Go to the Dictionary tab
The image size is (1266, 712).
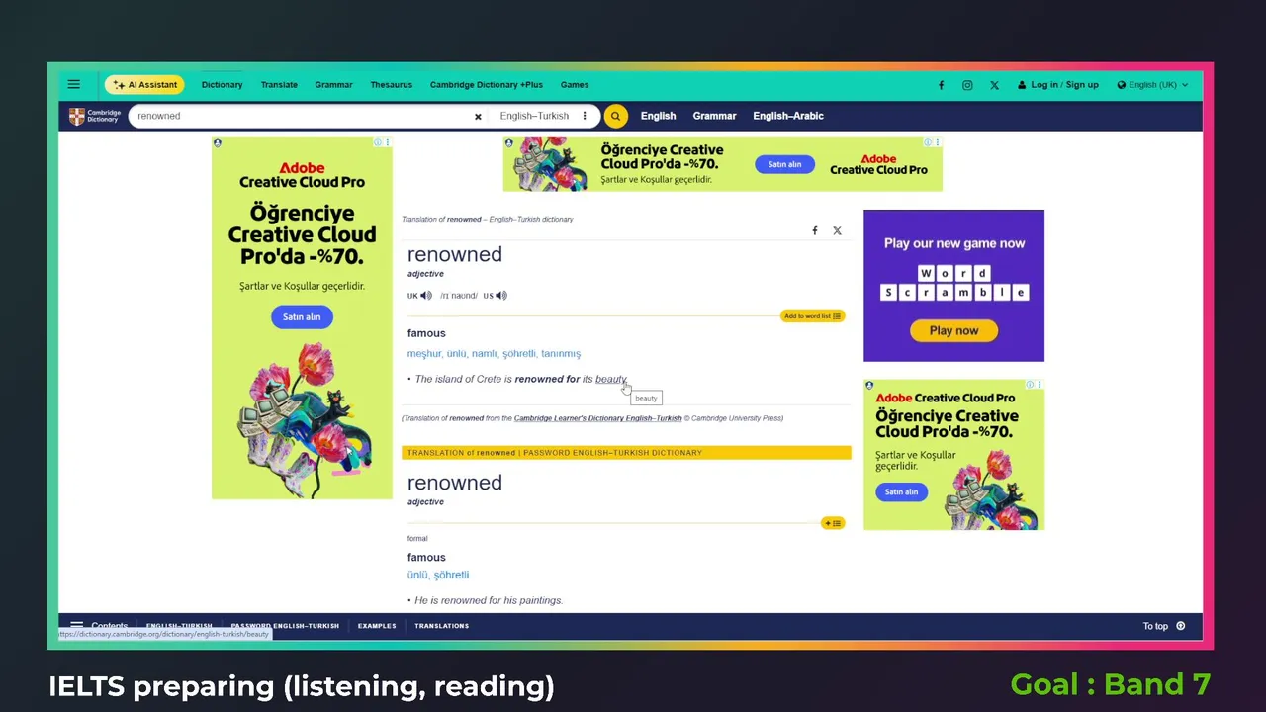click(x=222, y=85)
